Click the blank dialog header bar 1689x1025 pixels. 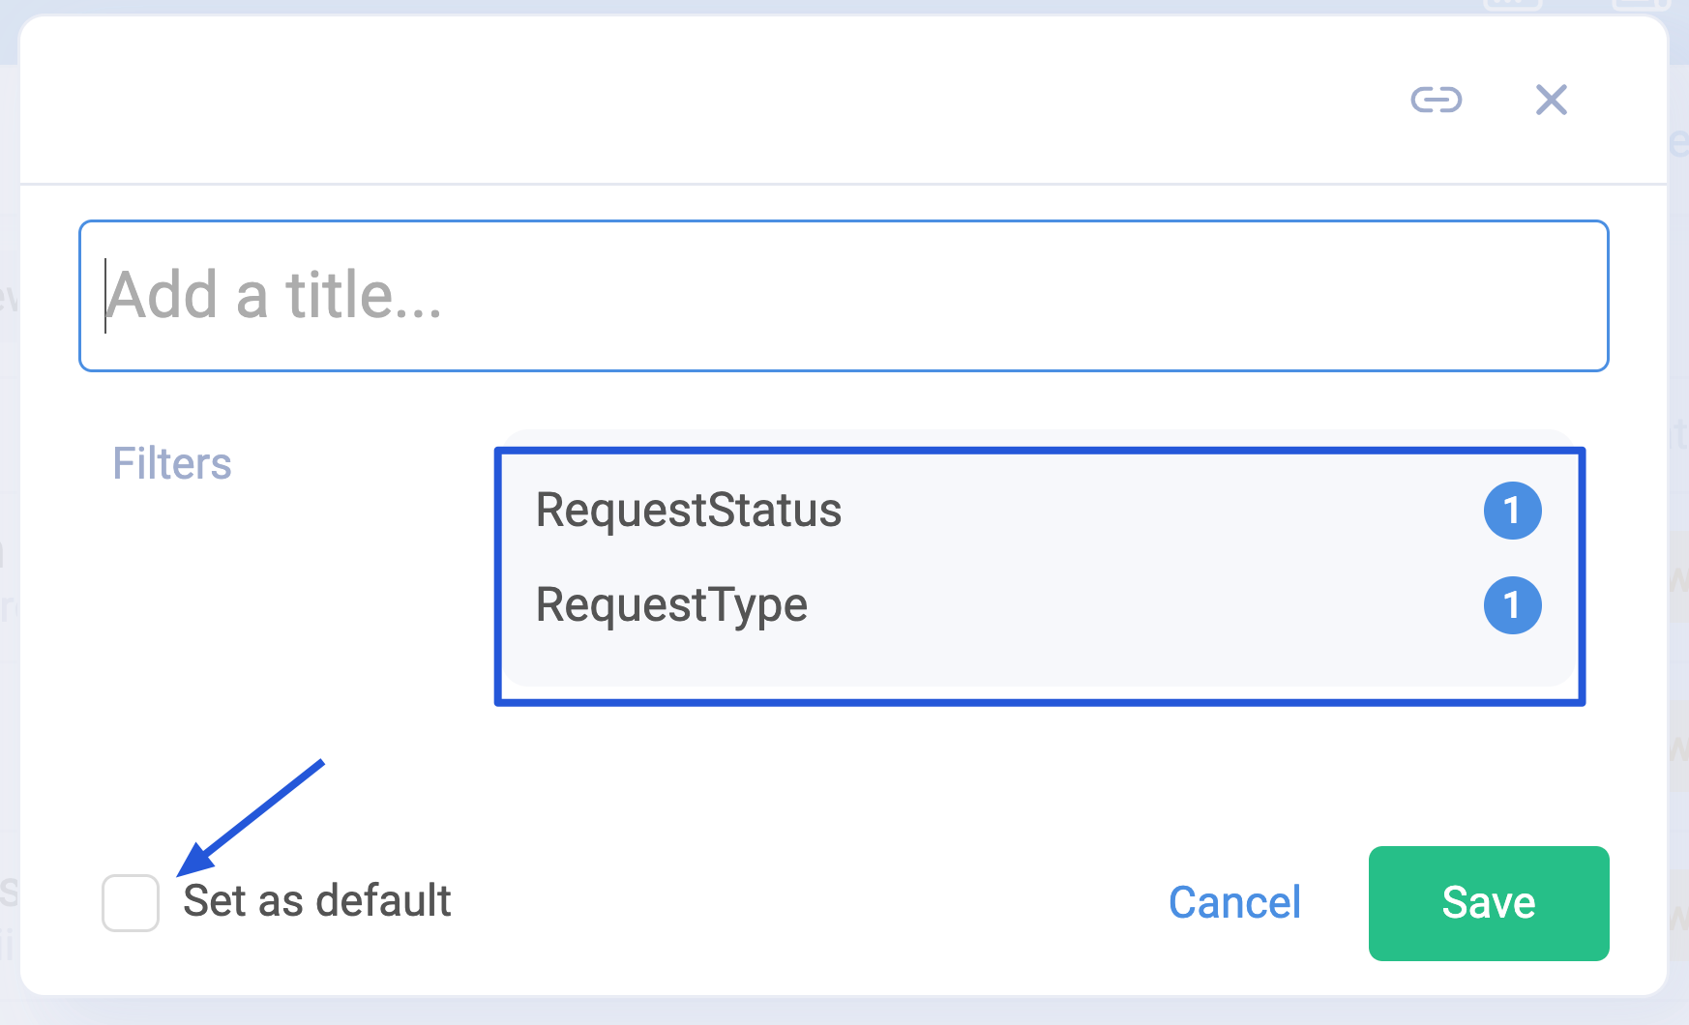point(677,100)
